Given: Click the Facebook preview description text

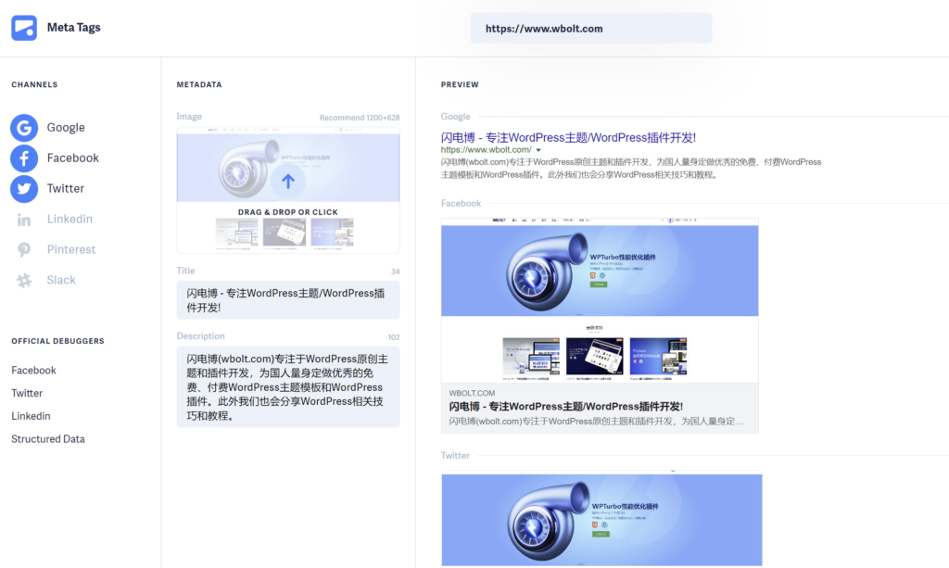Looking at the screenshot, I should pos(596,421).
